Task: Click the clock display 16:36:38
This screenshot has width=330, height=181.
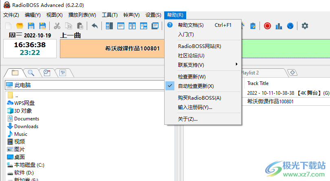Action: (x=30, y=45)
